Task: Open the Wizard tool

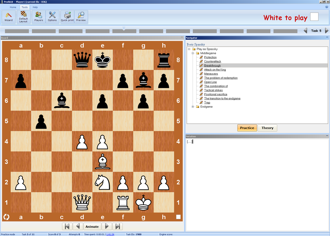Action: point(9,17)
